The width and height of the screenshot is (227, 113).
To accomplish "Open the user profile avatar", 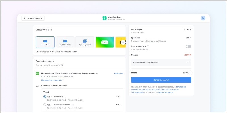I will pos(203,18).
